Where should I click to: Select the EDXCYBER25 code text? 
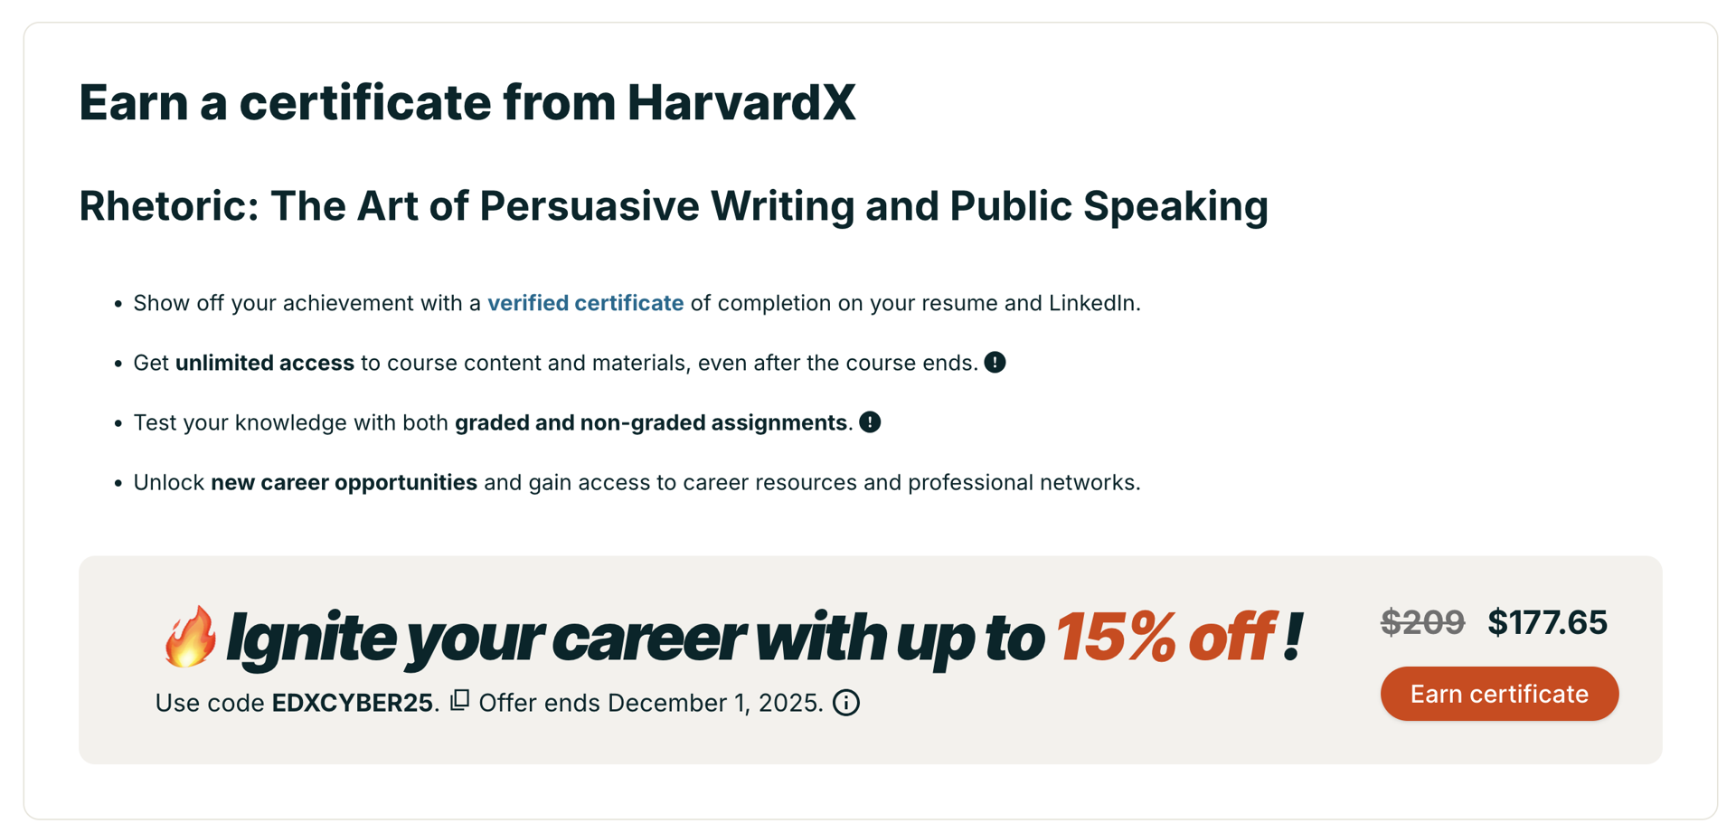click(x=352, y=703)
